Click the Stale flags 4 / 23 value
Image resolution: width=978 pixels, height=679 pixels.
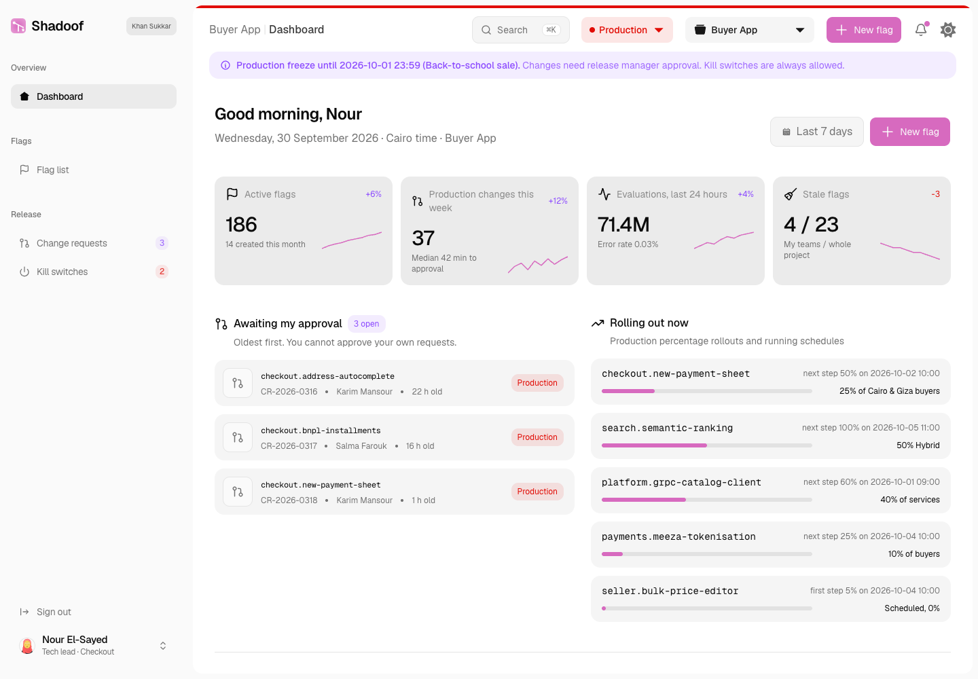point(811,225)
